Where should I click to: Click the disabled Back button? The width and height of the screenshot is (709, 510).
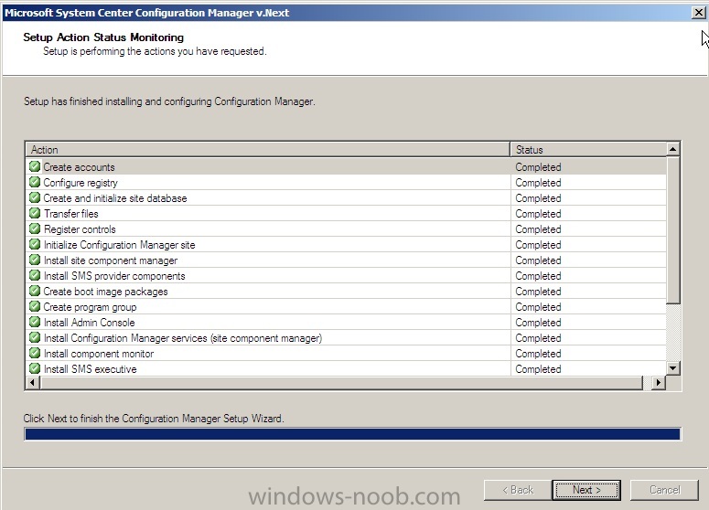click(x=518, y=490)
